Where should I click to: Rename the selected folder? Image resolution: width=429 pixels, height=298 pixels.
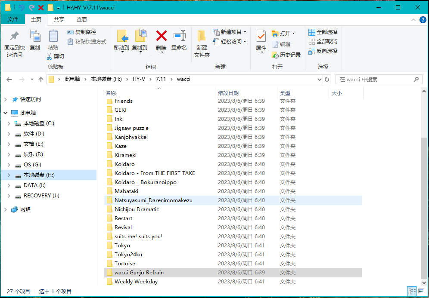179,40
